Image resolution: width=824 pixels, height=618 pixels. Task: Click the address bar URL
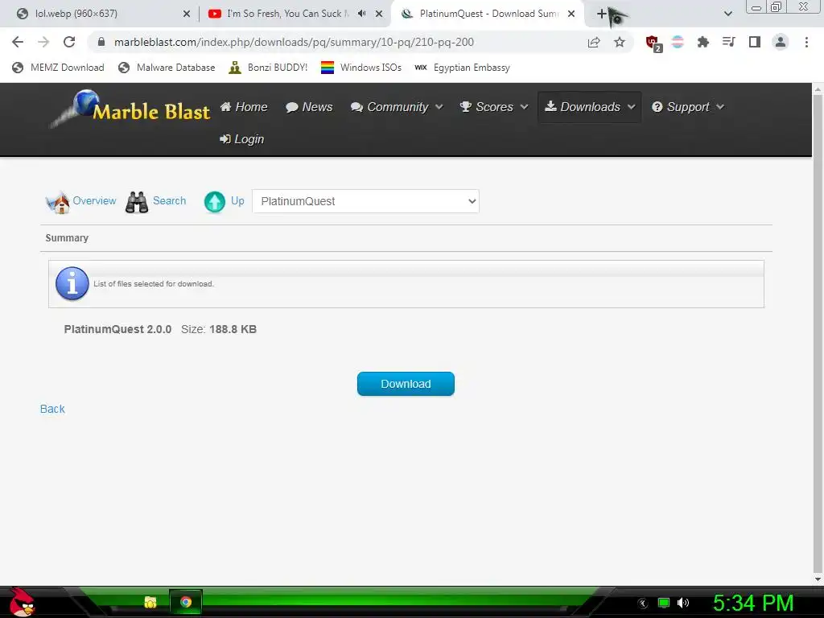click(294, 42)
